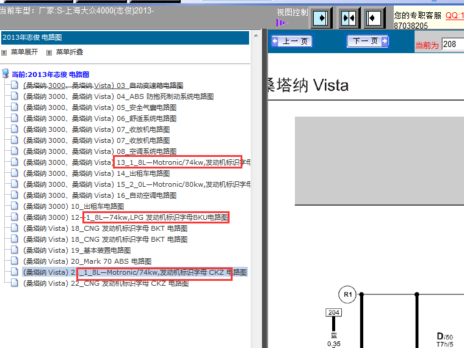Click page icon beside 22_CNG CKZ 电路图
Viewport: 464px width, 348px height.
(14, 283)
